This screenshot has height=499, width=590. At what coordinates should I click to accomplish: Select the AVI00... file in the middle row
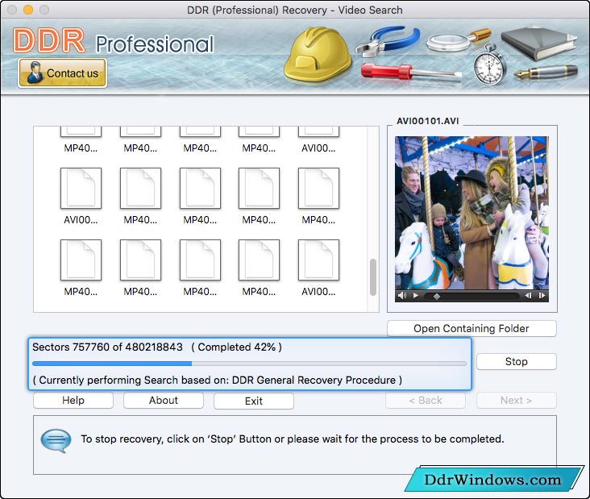point(81,195)
